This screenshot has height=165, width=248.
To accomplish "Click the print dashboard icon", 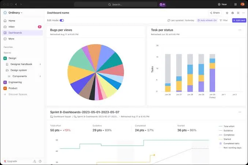I will coord(233,13).
